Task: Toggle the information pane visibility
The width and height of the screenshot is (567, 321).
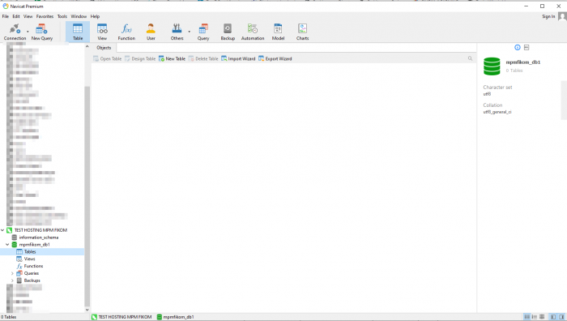Action: 561,317
